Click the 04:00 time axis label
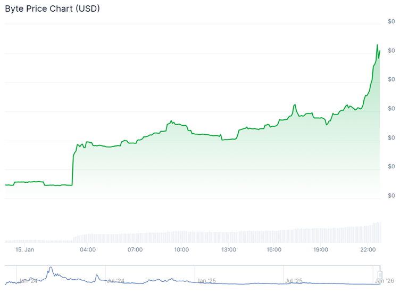400x292 pixels. point(88,249)
